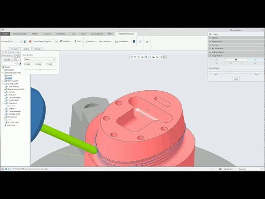This screenshot has height=199, width=265.
Task: Click the stop playback button in Play Simulation
Action: coord(236,60)
